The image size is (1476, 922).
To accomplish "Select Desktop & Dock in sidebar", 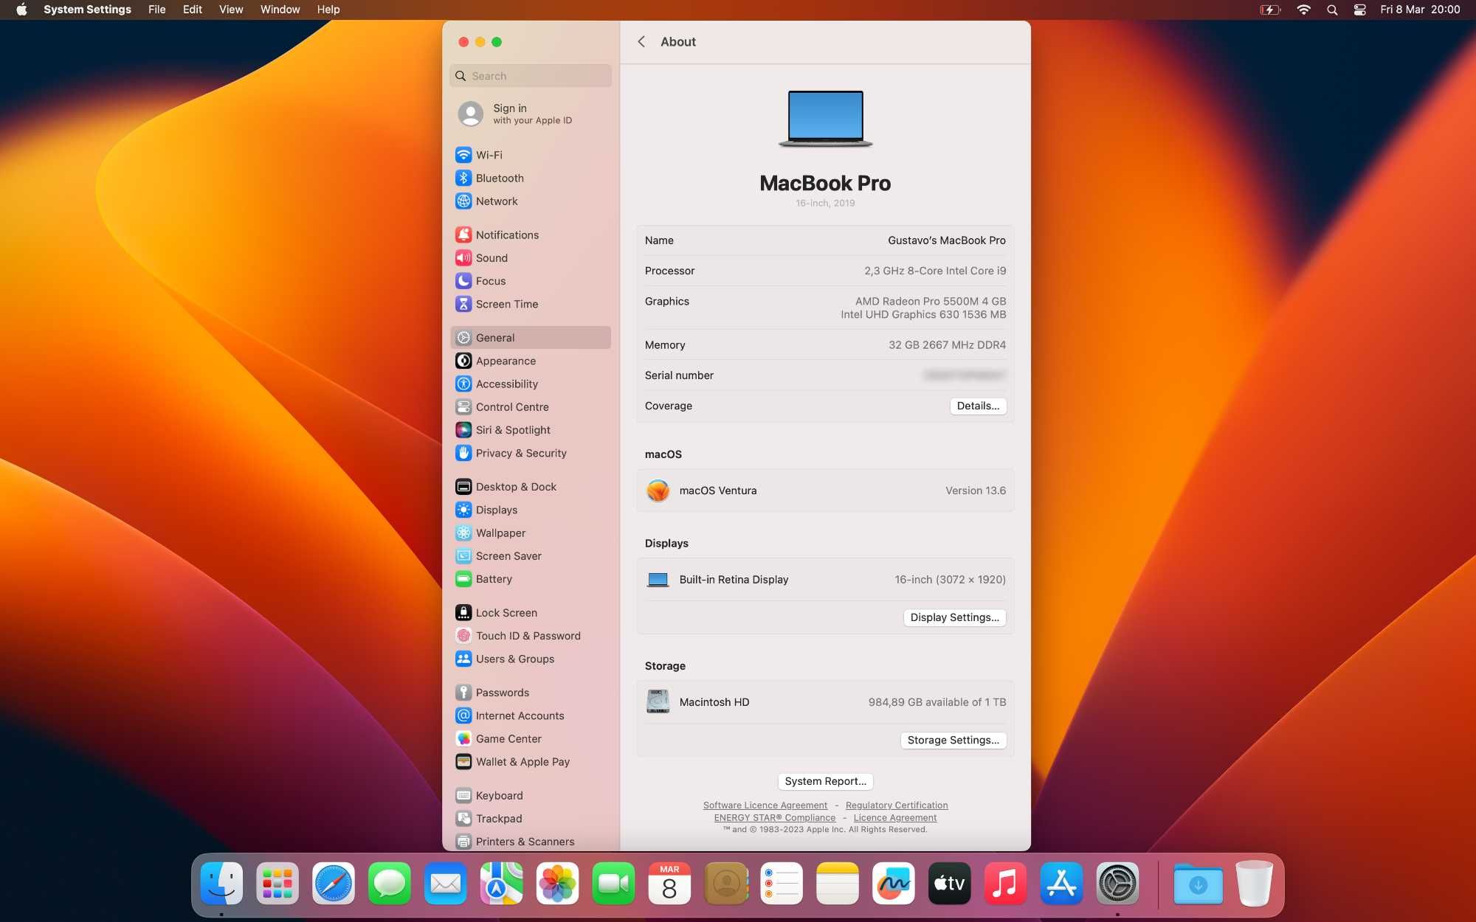I will 530,487.
